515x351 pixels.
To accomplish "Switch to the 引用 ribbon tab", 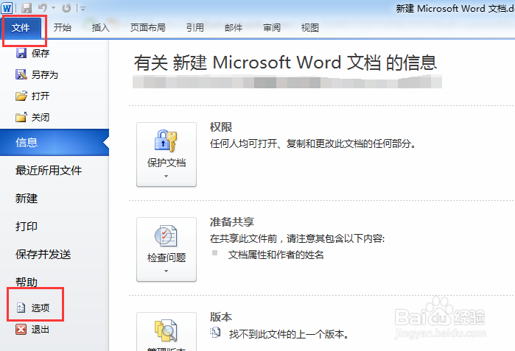I will [x=195, y=27].
